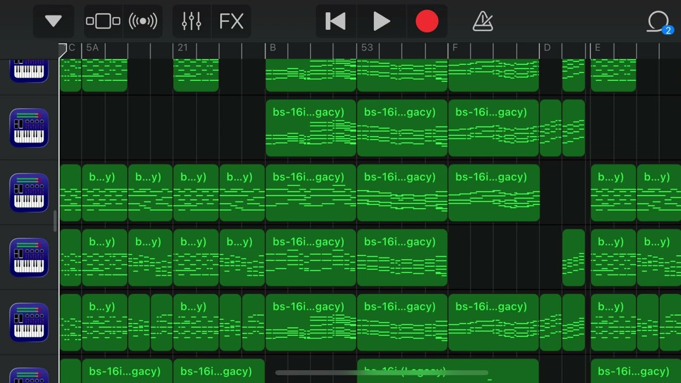Tap section marker 5A in the ruler
Viewport: 681px width, 383px height.
(92, 48)
